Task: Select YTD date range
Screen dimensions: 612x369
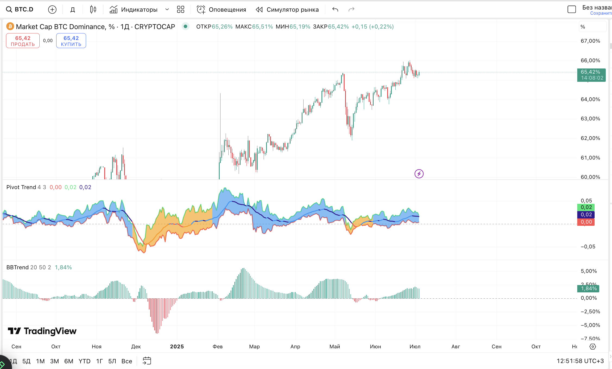Action: [84, 361]
